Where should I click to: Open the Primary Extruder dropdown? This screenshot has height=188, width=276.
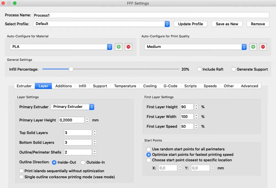(92, 107)
